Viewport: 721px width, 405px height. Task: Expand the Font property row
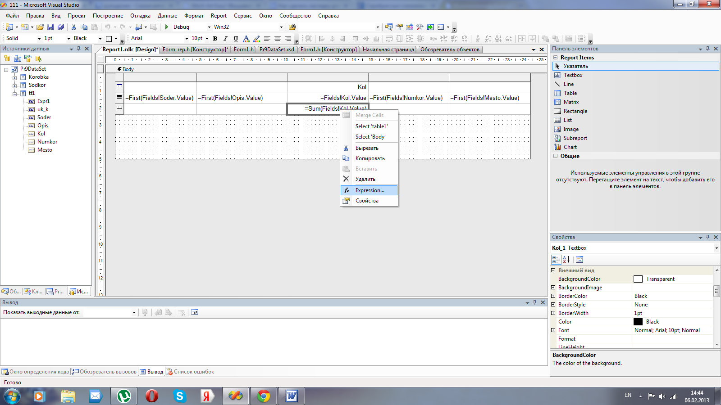click(553, 330)
